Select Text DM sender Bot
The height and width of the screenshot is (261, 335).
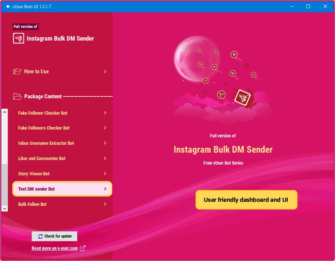[x=62, y=189]
